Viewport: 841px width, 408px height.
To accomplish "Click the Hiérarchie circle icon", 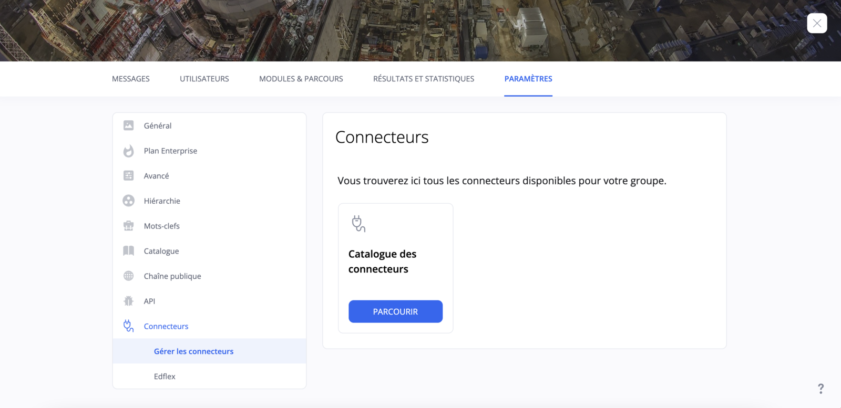I will click(128, 201).
